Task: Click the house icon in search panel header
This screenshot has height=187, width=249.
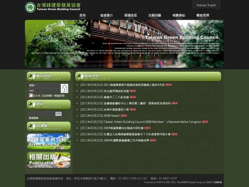Action: coord(32,104)
